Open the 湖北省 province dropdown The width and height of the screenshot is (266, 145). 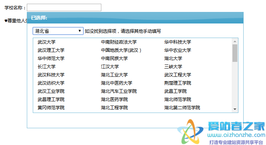(x=58, y=31)
